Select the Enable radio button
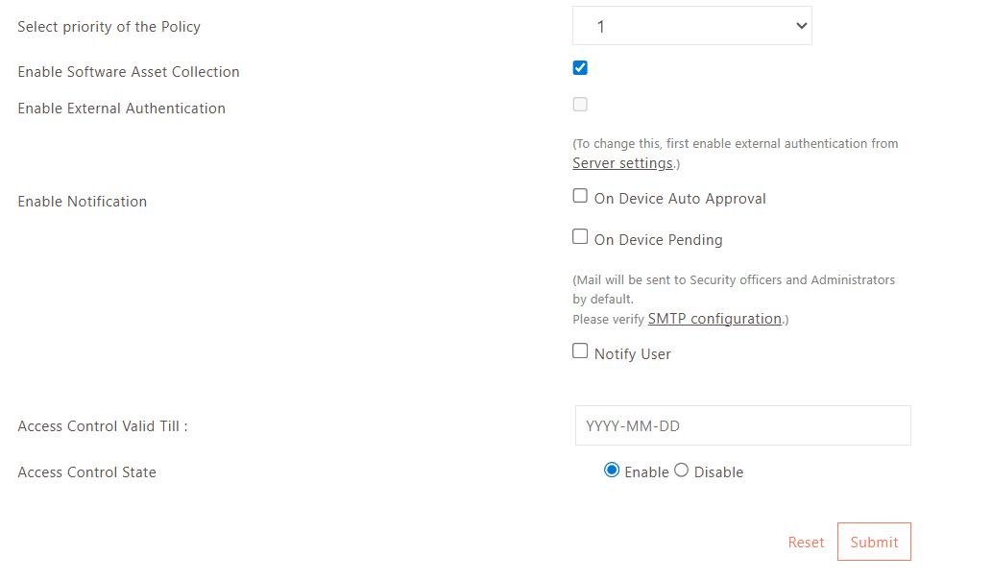The height and width of the screenshot is (580, 992). pyautogui.click(x=612, y=471)
